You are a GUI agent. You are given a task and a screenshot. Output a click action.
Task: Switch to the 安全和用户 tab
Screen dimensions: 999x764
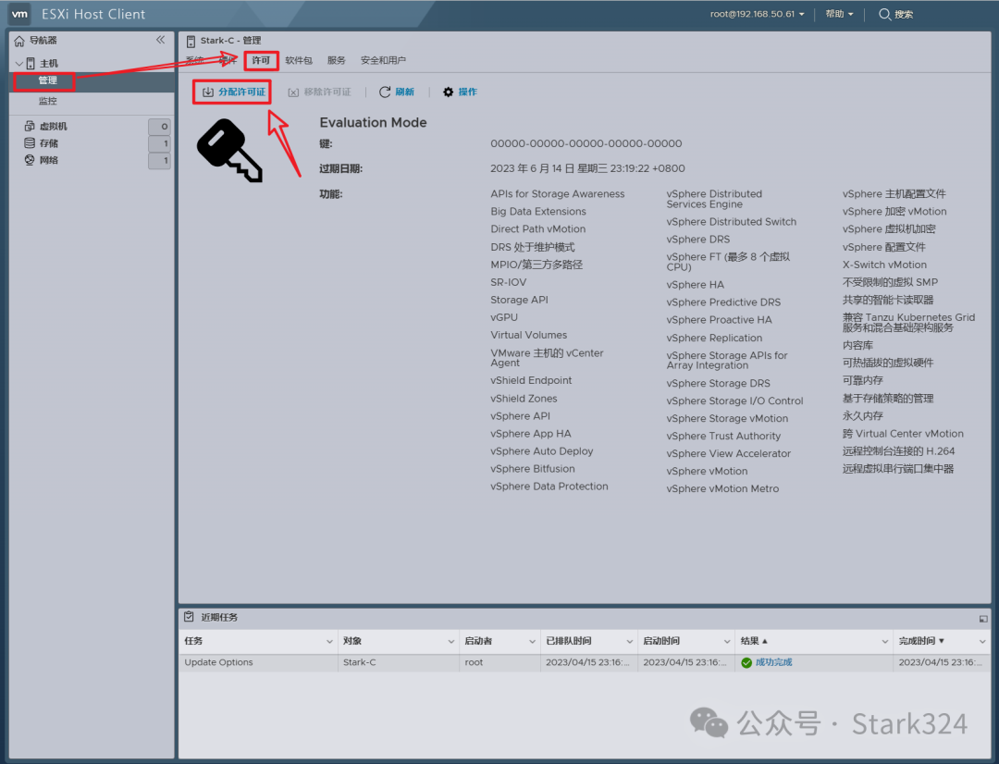(383, 60)
